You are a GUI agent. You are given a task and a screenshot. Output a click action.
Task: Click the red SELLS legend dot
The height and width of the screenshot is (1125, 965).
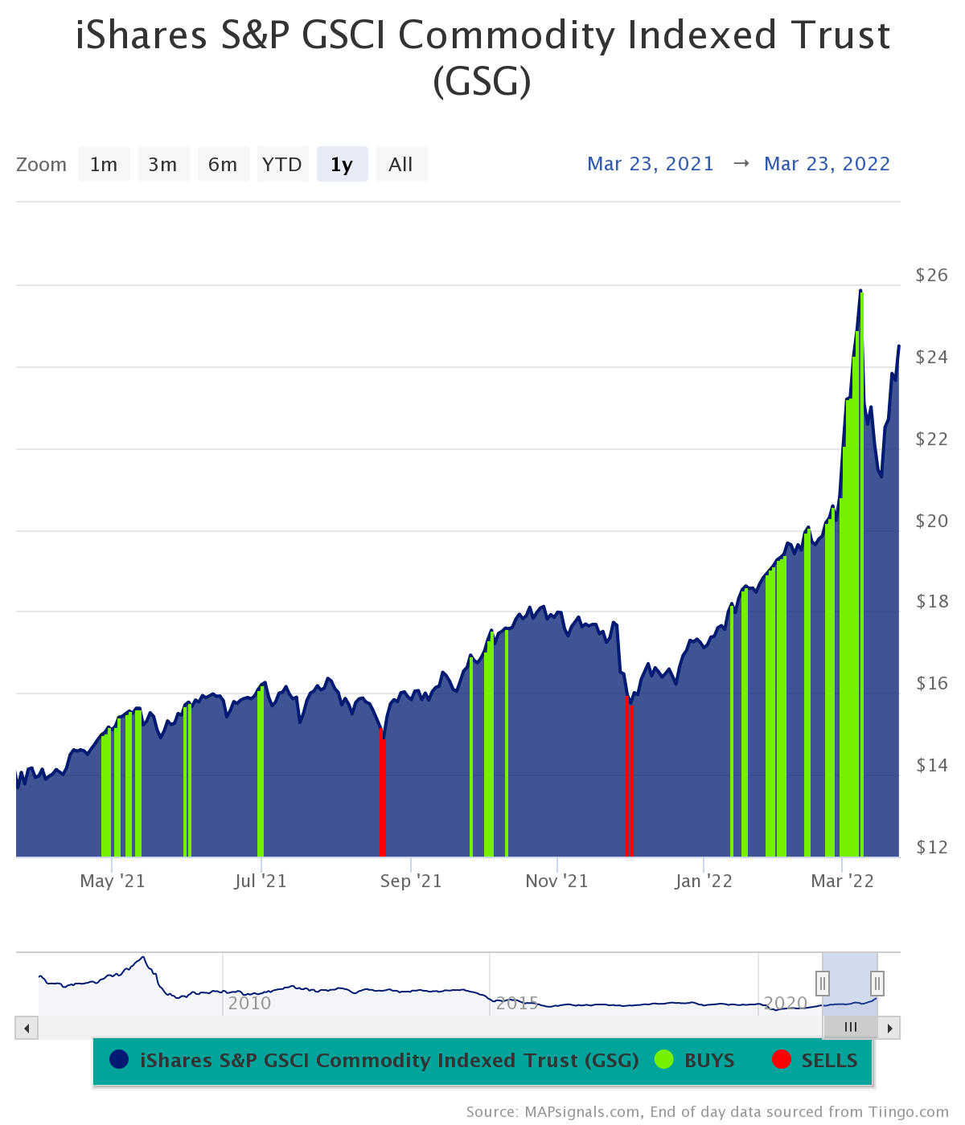coord(781,1059)
